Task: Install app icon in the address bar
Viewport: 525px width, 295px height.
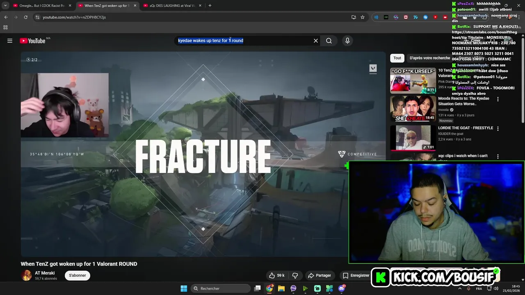Action: tap(354, 17)
